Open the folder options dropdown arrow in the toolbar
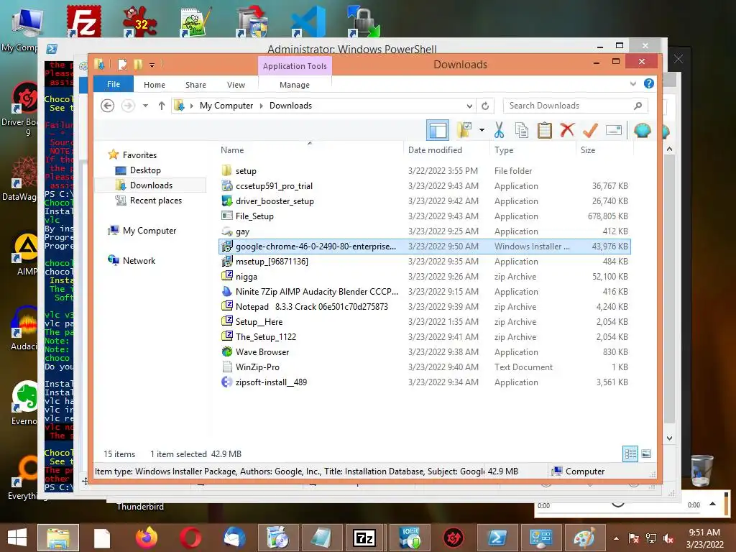Screen dimensions: 736x552 click(482, 130)
